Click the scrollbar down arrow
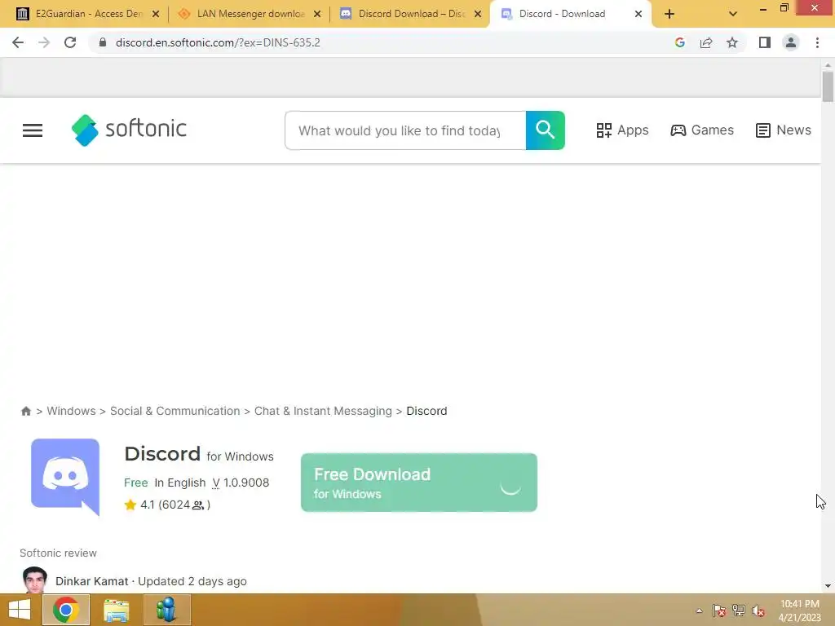 click(x=828, y=586)
